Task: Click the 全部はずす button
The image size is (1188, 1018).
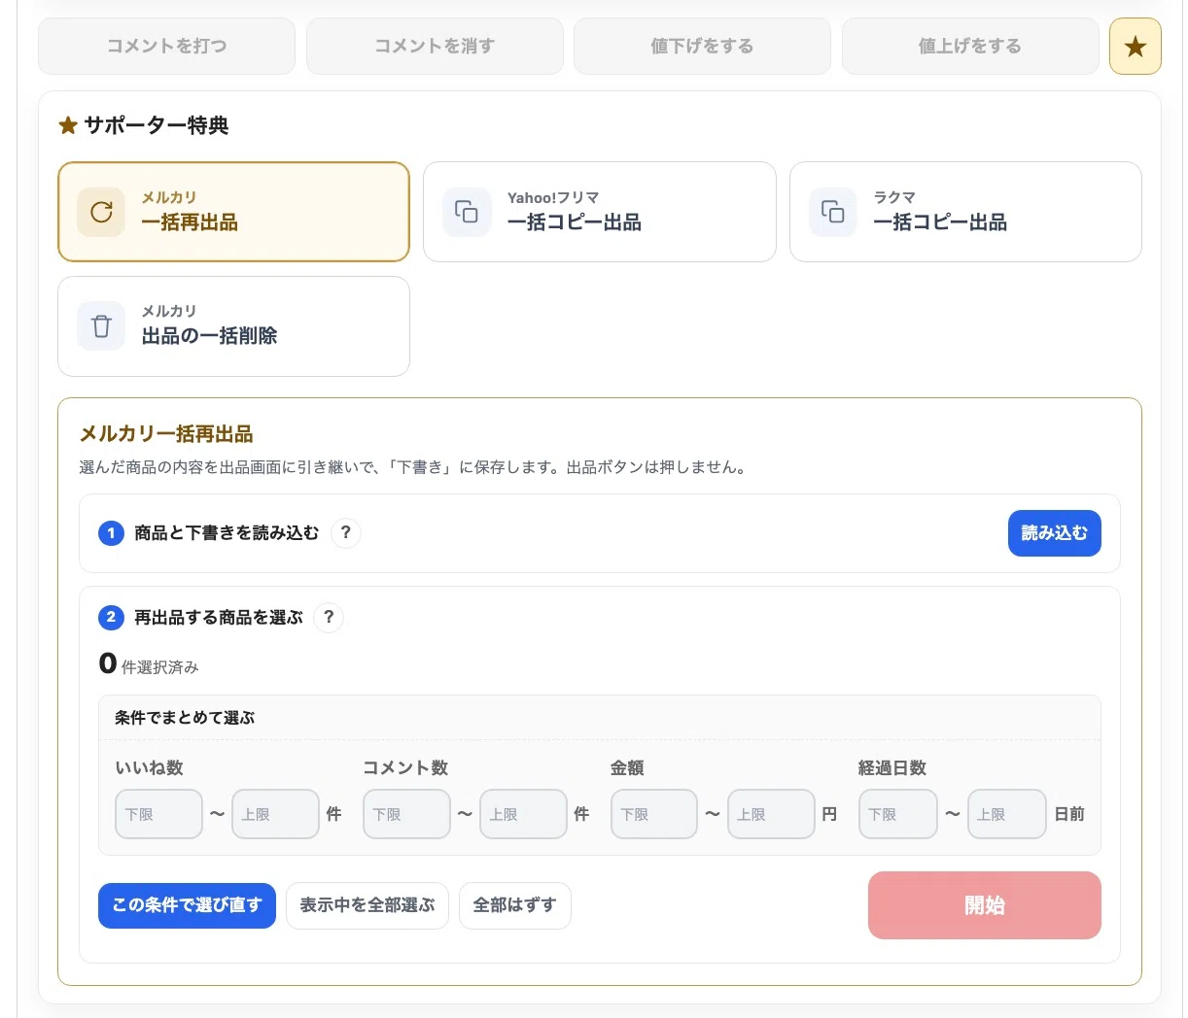Action: tap(514, 905)
